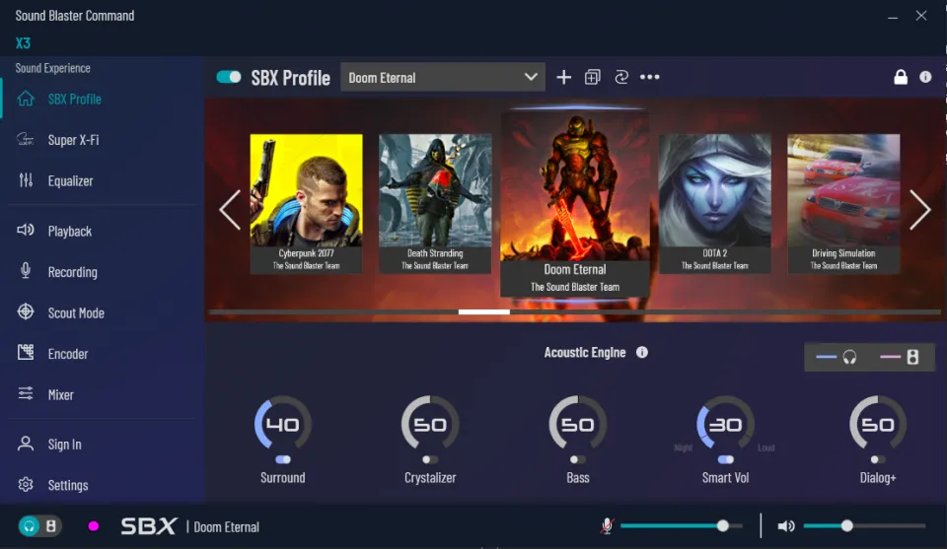Click the lock icon in the profile bar
This screenshot has width=947, height=549.
point(901,77)
